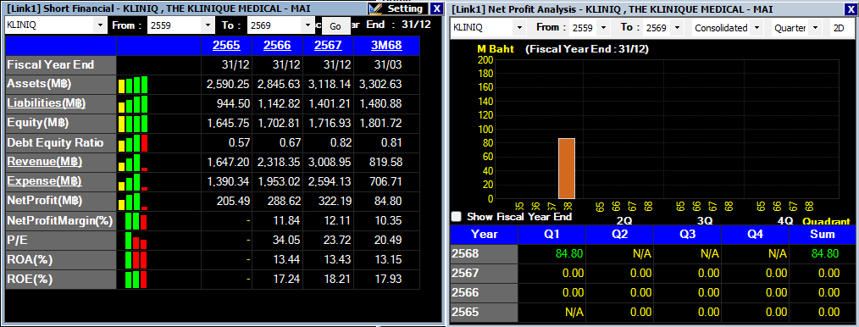Click the Debt Equity Ratio mini chart
The width and height of the screenshot is (859, 327).
tap(133, 143)
